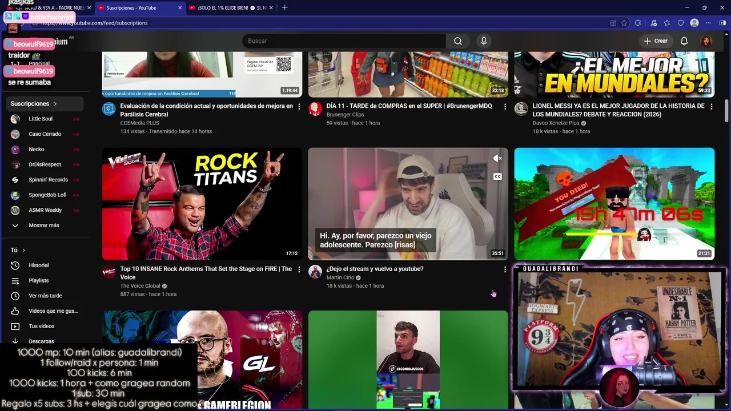Open the app-available icon in address bar

pyautogui.click(x=613, y=23)
